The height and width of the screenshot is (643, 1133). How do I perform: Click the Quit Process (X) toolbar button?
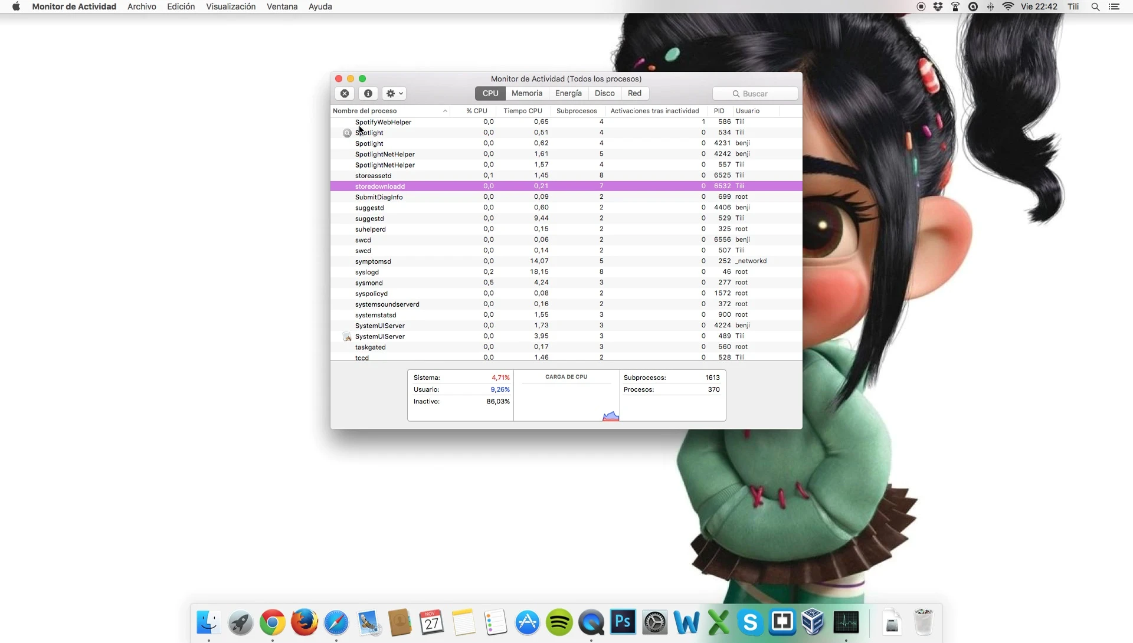click(x=345, y=93)
